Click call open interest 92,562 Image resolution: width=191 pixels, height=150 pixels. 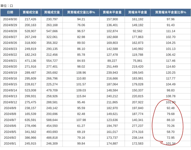point(138,31)
